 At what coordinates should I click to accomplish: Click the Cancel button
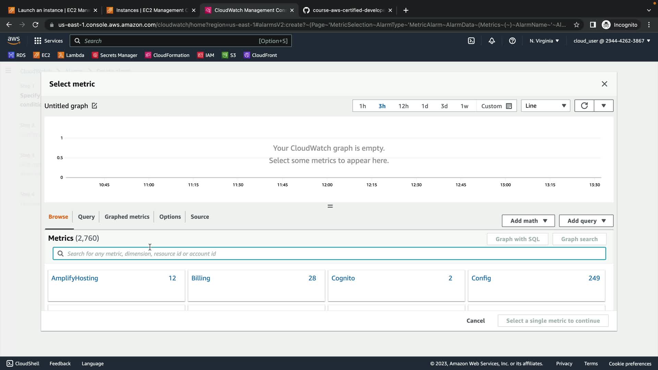coord(475,321)
